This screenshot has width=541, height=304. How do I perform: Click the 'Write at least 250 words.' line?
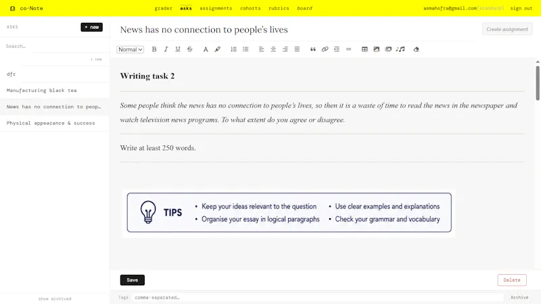point(158,148)
